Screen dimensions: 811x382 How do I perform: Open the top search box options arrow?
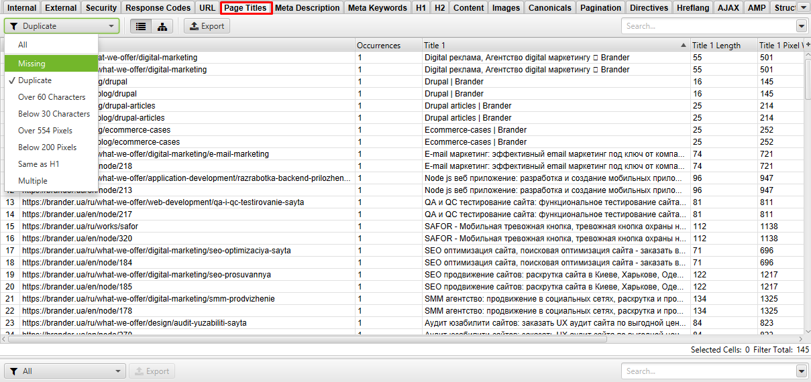(x=801, y=26)
